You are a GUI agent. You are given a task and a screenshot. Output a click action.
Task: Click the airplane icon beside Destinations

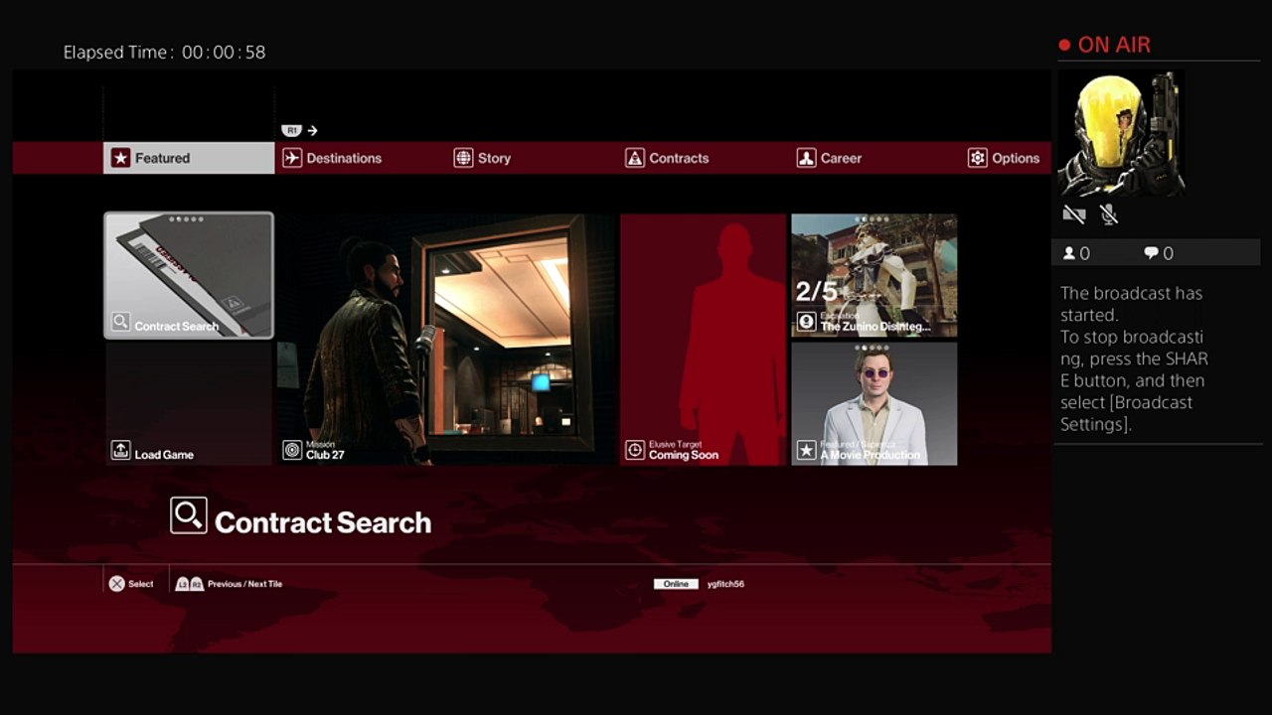pos(292,158)
